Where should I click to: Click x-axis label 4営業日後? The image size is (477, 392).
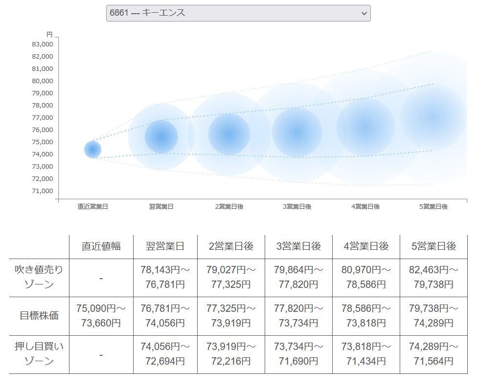pyautogui.click(x=365, y=207)
